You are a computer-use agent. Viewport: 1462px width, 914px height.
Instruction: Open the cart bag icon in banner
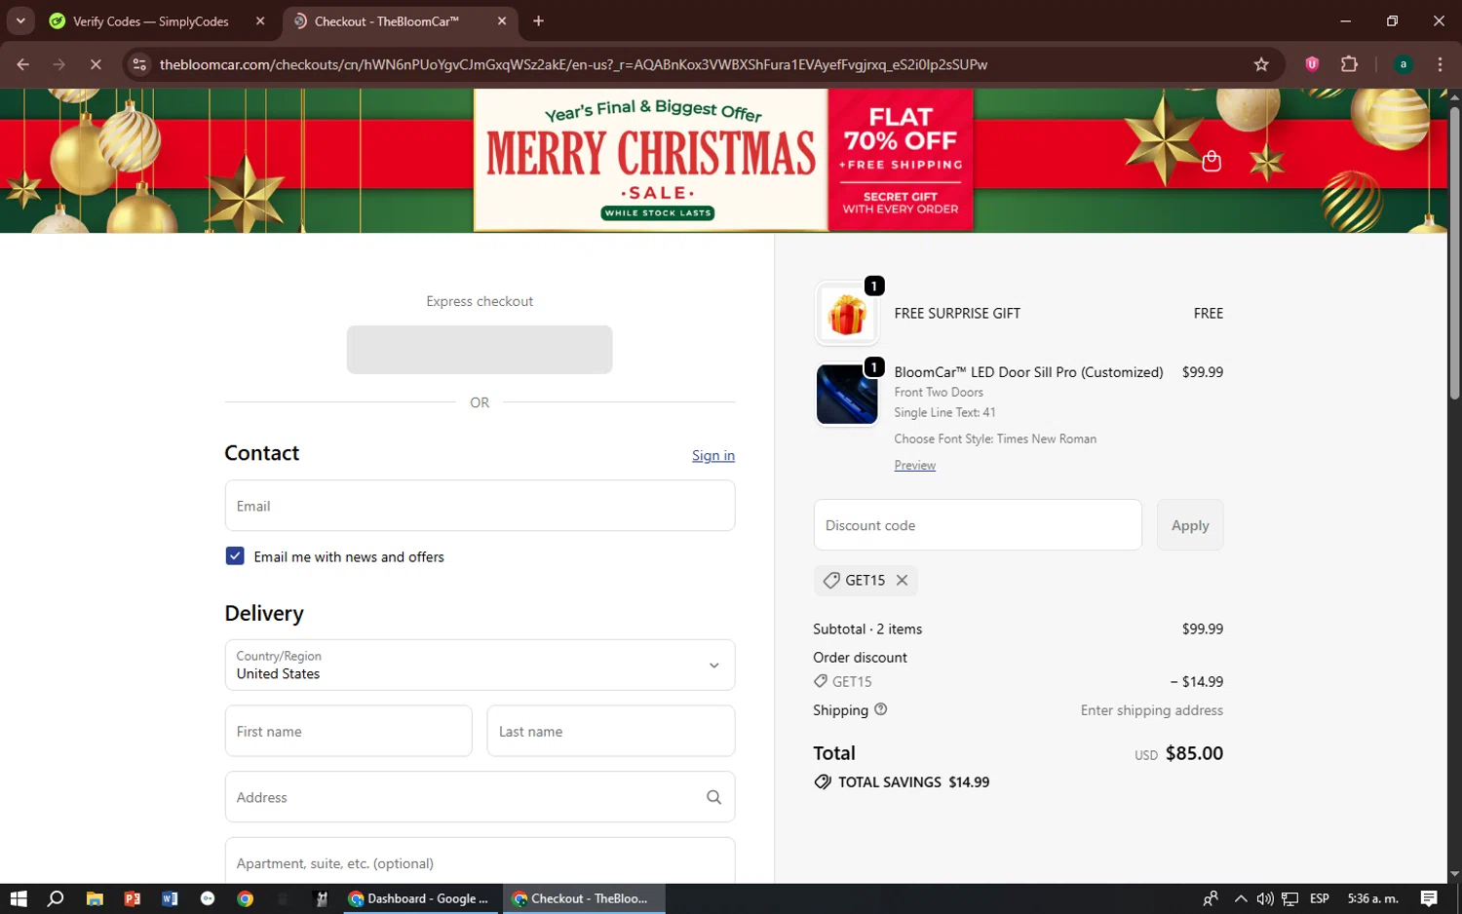click(1212, 161)
